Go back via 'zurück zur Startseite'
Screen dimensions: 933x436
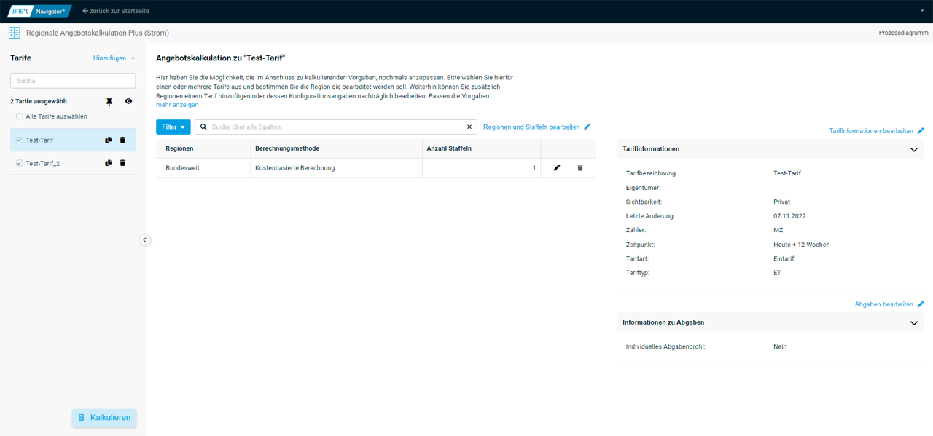click(x=116, y=11)
